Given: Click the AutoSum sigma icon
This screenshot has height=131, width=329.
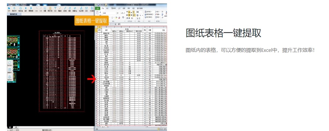Looking at the screenshot, I should point(162,12).
